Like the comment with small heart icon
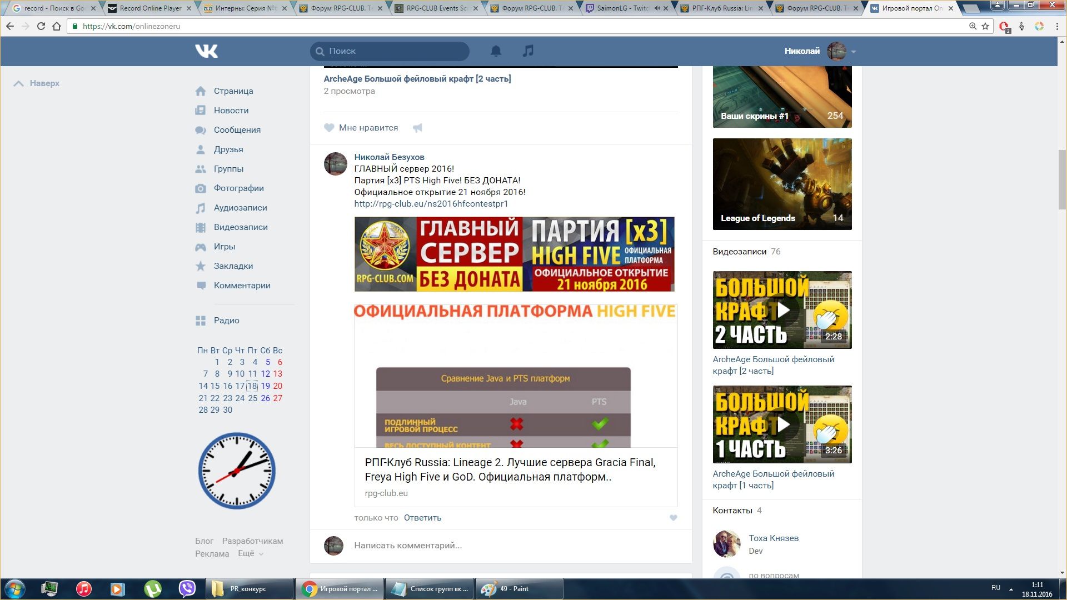This screenshot has width=1067, height=600. click(x=673, y=518)
